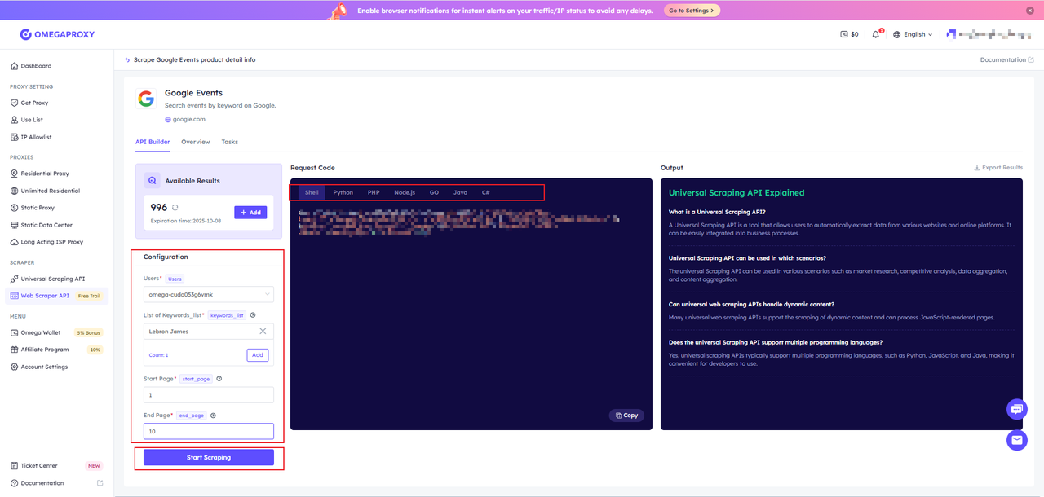1044x497 pixels.
Task: Open the Tasks tab
Action: click(230, 142)
